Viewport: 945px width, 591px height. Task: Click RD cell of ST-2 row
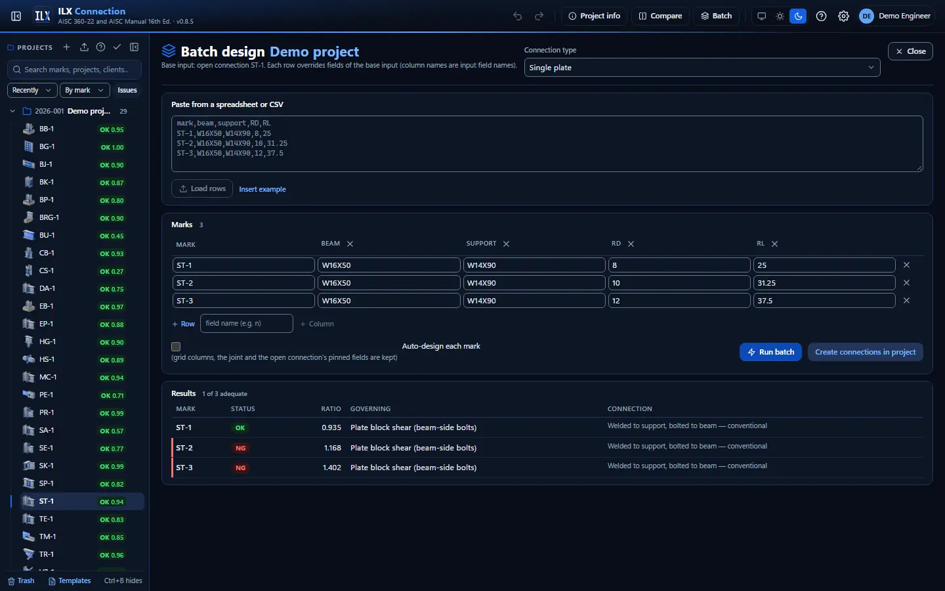click(679, 283)
